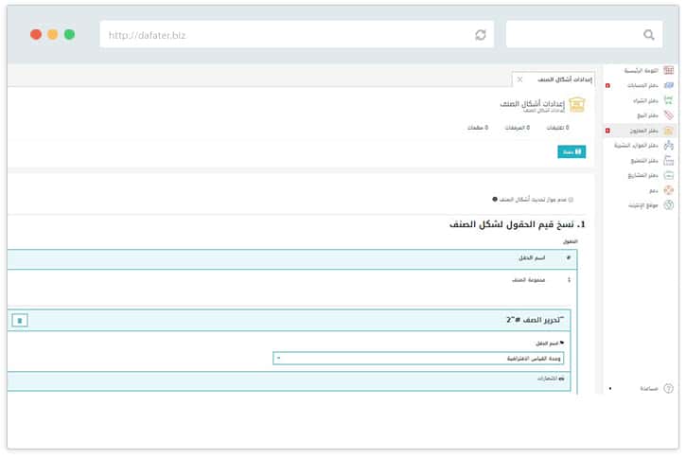This screenshot has width=686, height=459.
Task: Open the sales book tag icon
Action: point(668,115)
